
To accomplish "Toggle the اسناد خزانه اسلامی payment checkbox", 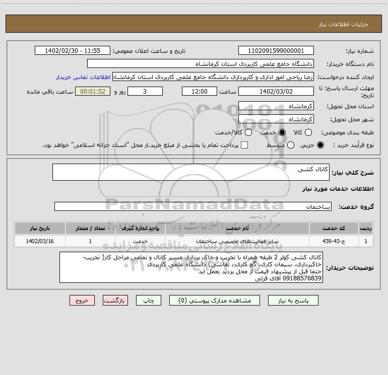I will coord(244,145).
